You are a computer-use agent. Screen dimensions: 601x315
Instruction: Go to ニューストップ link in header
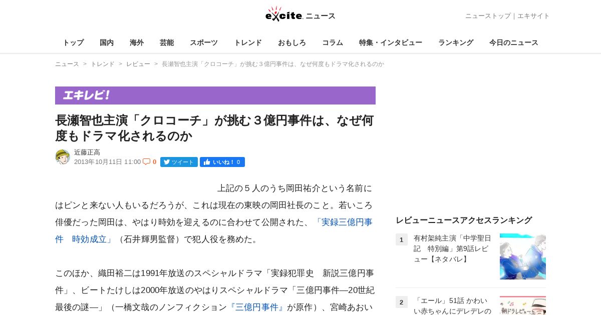pos(488,16)
